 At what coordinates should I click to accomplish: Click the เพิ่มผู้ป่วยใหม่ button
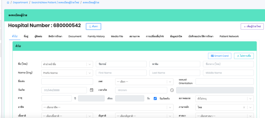pyautogui.click(x=252, y=26)
